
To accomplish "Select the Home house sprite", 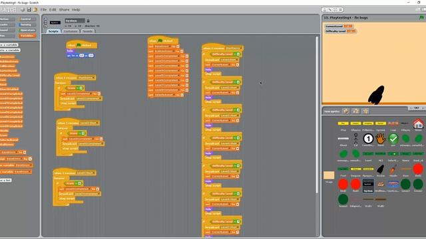I will 418,124.
